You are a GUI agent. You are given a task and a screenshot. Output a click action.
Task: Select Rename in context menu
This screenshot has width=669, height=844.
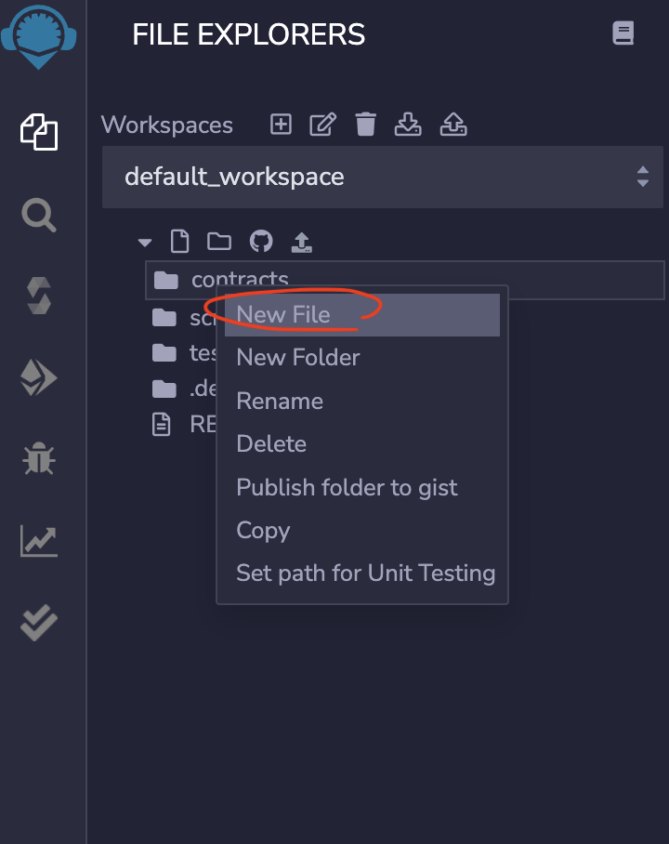tap(362, 401)
